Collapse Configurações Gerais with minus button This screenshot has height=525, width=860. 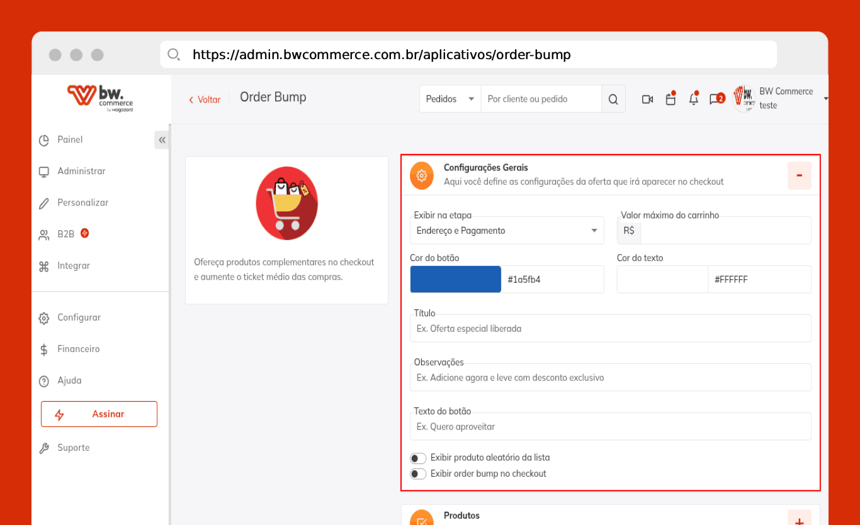click(x=800, y=175)
